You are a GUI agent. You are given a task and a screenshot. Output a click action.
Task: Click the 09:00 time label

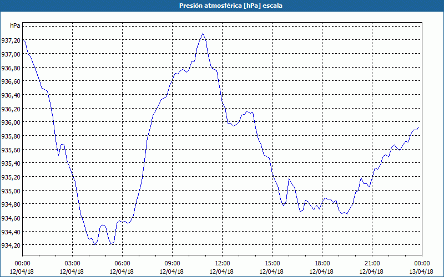172,264
